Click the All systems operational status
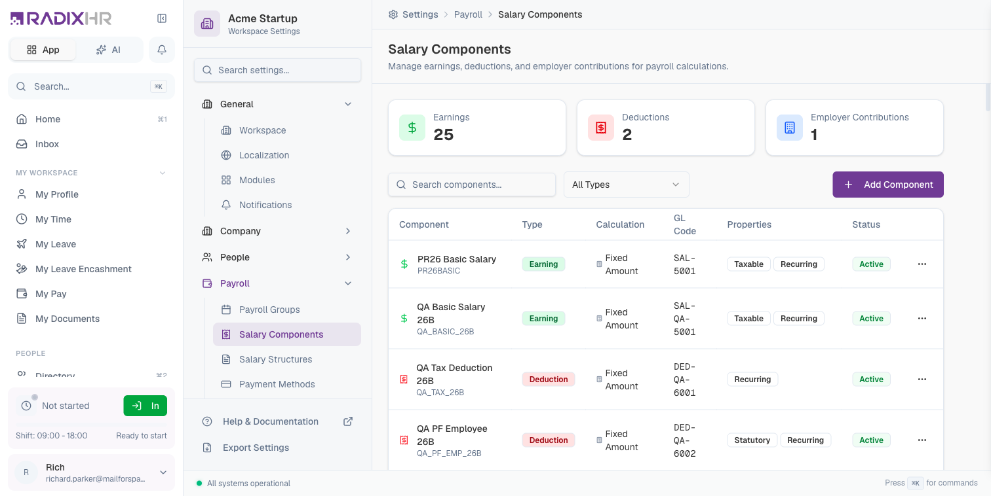 pos(243,484)
